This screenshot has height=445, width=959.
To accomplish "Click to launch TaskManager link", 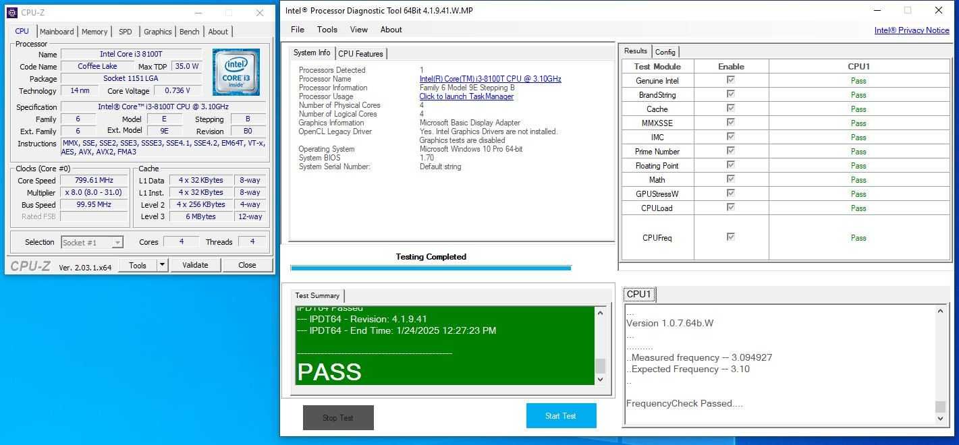I will click(466, 96).
